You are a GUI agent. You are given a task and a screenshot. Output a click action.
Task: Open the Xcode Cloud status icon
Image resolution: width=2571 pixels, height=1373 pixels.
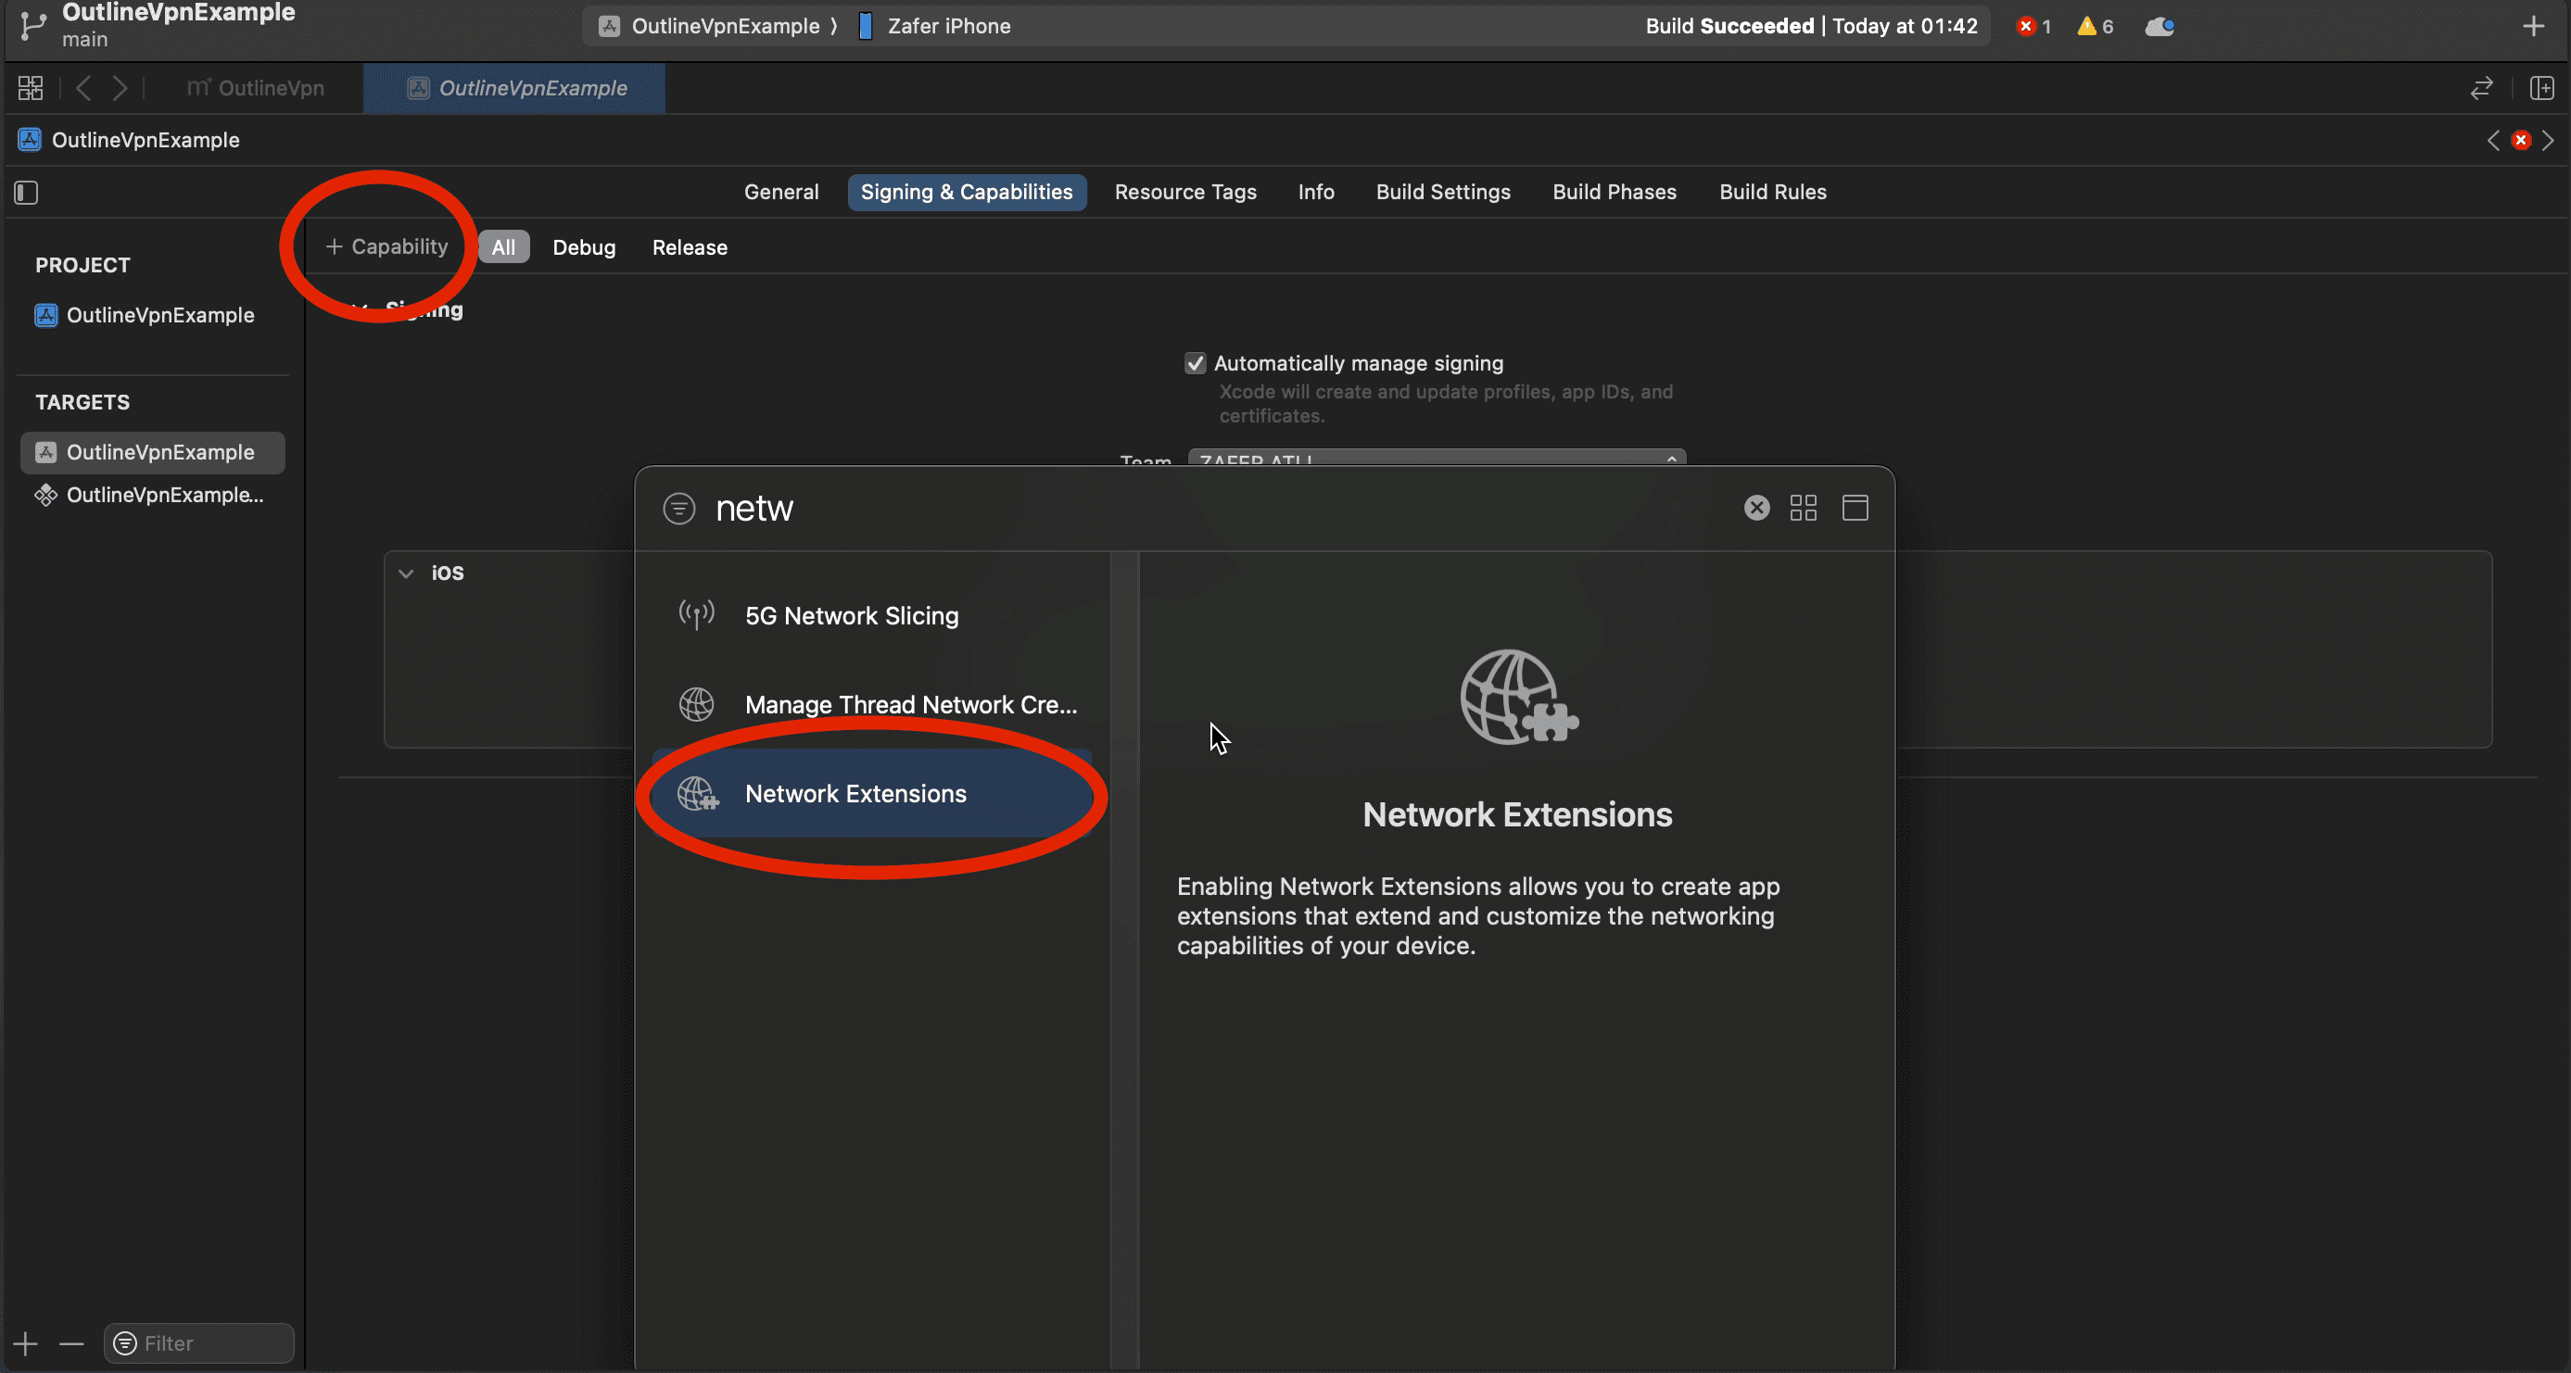(x=2159, y=27)
